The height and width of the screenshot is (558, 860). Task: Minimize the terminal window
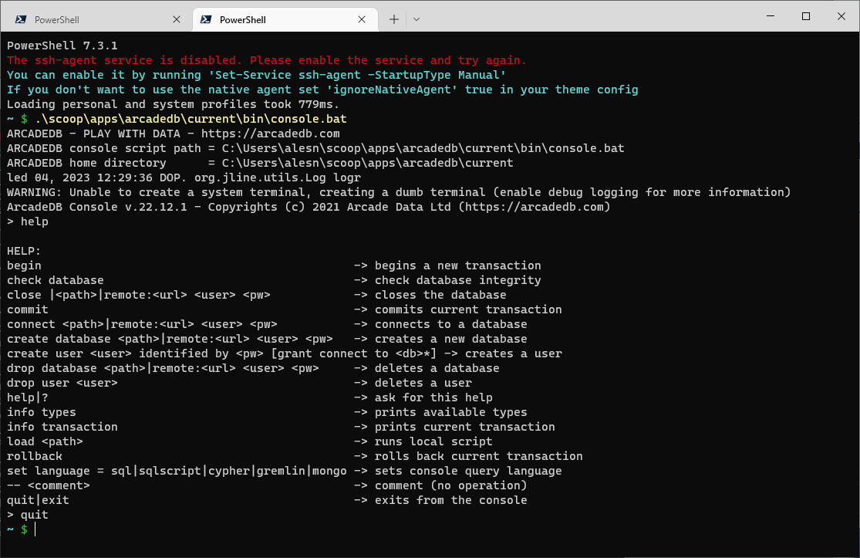click(771, 16)
